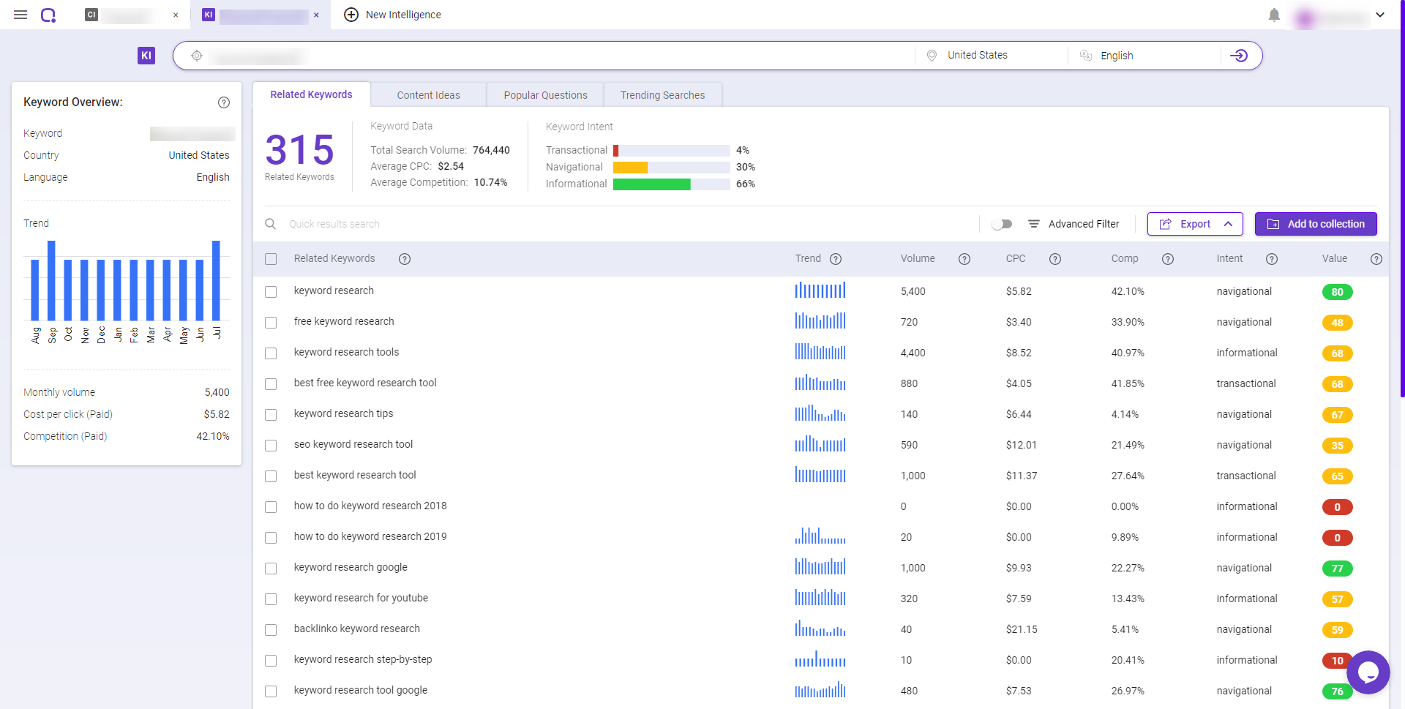Open the live chat support bubble

(x=1368, y=672)
